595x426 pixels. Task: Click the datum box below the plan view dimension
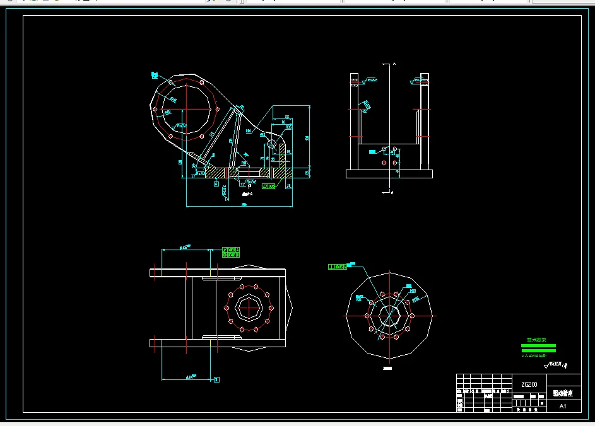coord(216,379)
